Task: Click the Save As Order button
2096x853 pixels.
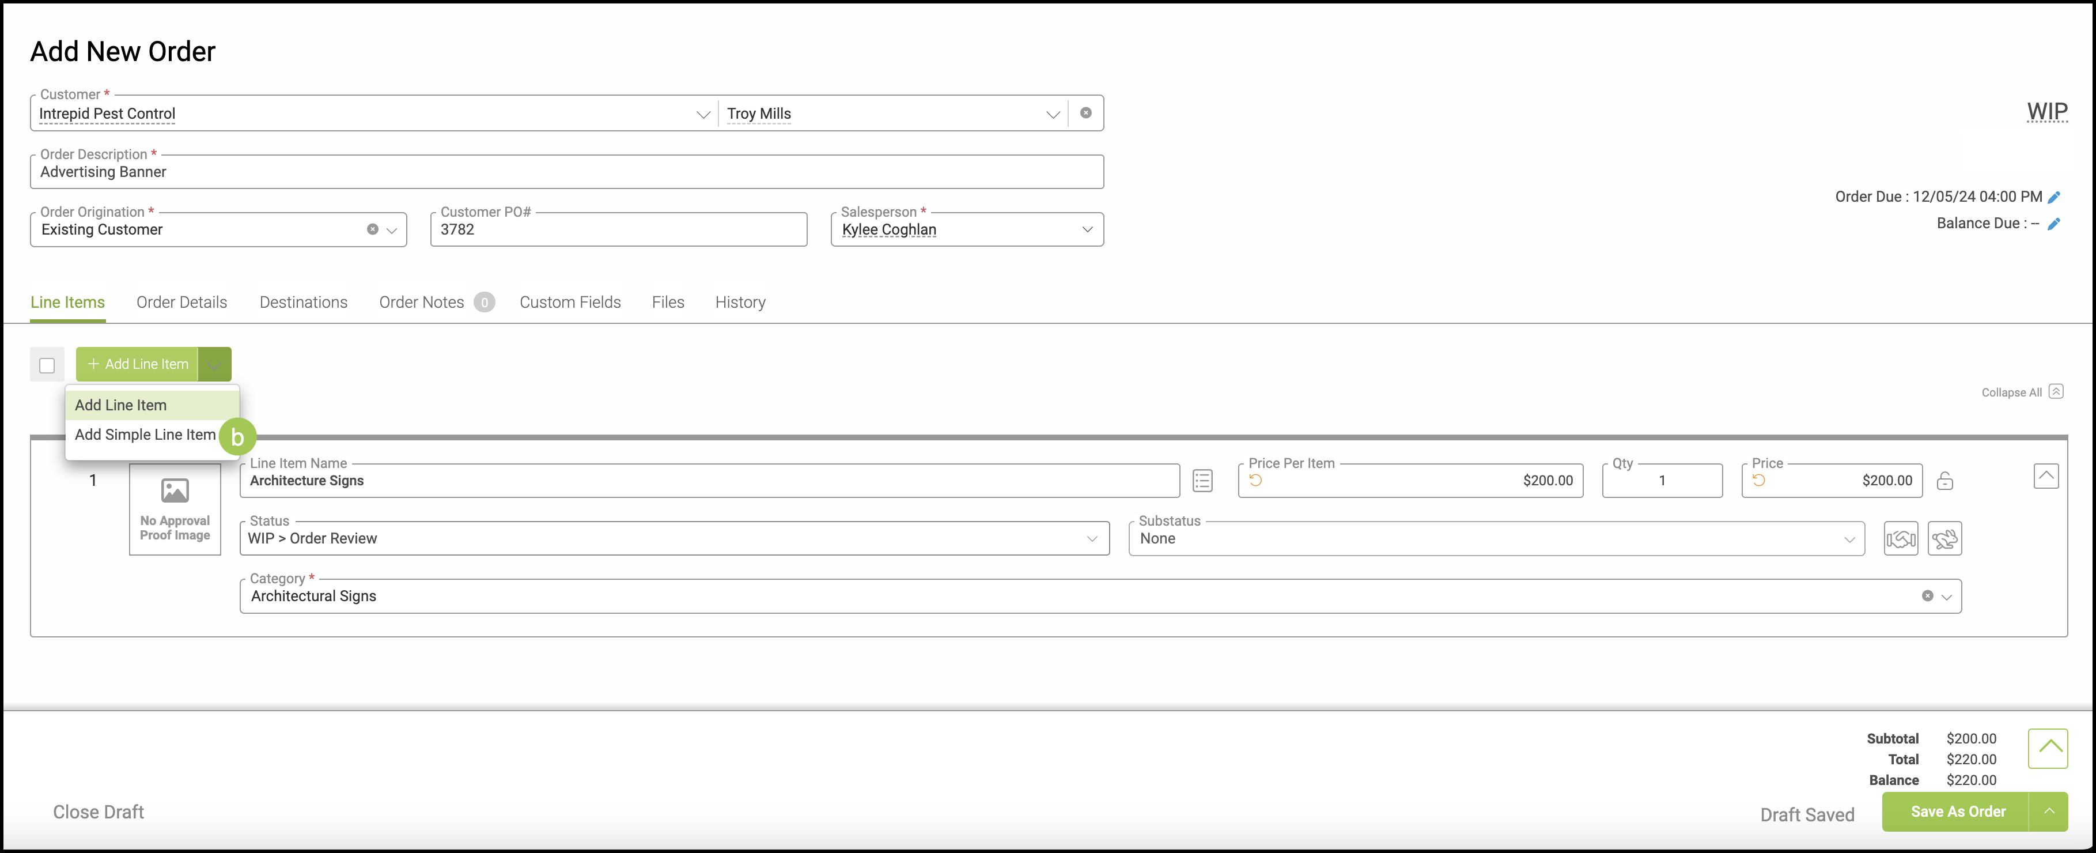Action: point(1957,812)
